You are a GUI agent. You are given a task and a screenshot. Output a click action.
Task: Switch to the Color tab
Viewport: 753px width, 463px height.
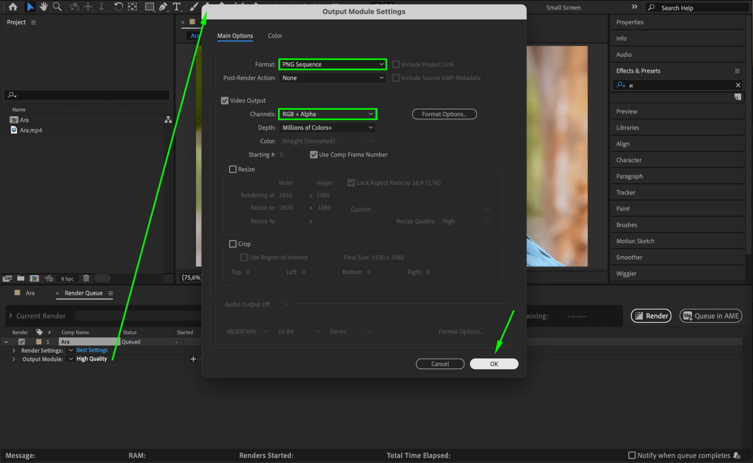275,36
